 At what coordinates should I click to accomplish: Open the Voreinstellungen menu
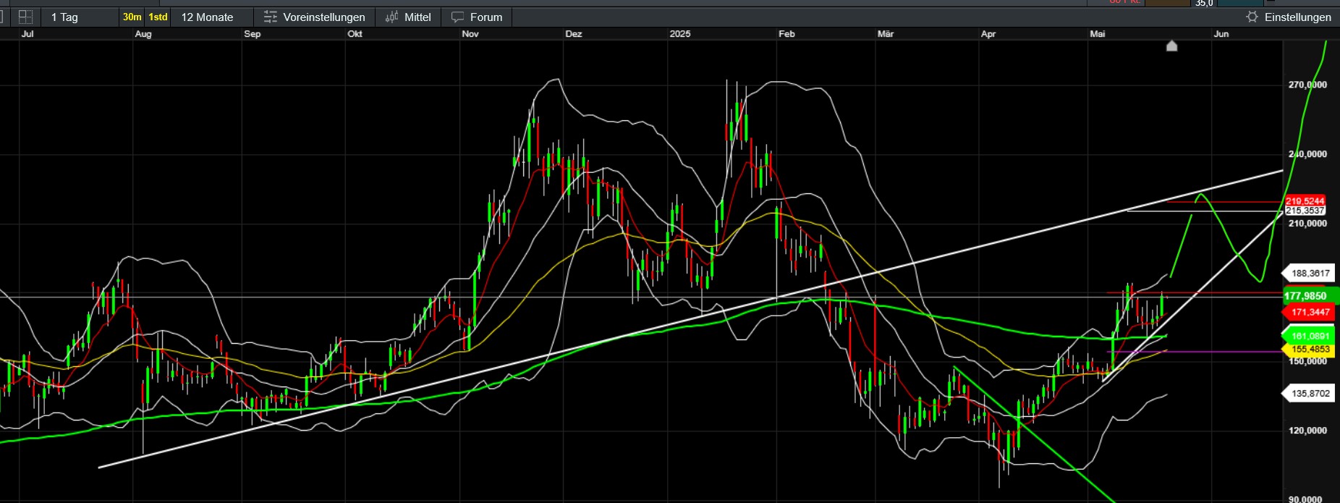(x=323, y=17)
